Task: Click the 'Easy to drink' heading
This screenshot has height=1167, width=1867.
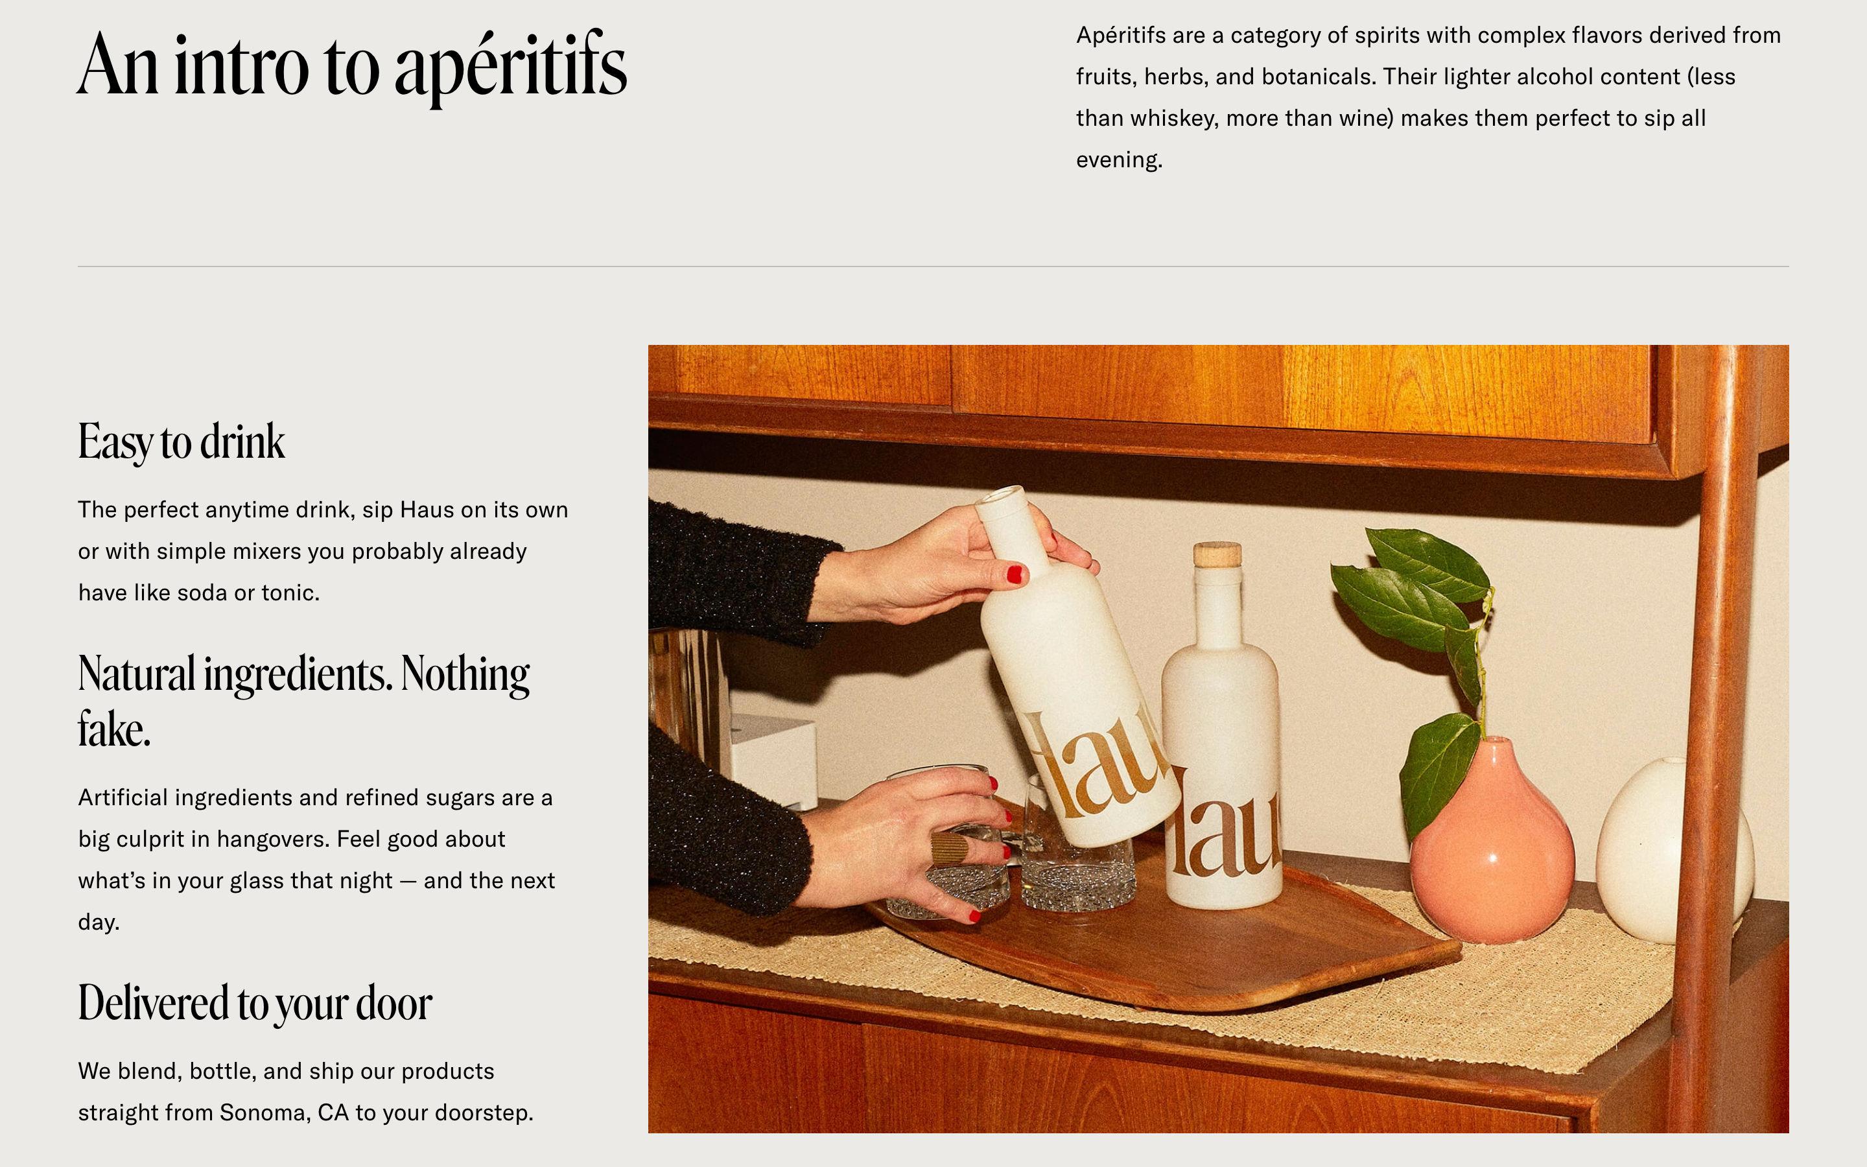Action: tap(182, 442)
